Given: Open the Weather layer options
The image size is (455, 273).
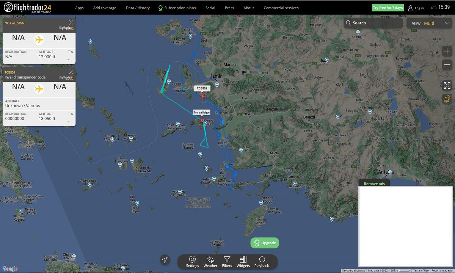Looking at the screenshot, I should [210, 262].
